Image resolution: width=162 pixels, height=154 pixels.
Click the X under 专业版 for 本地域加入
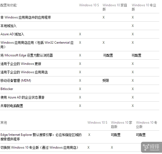tap(133, 26)
